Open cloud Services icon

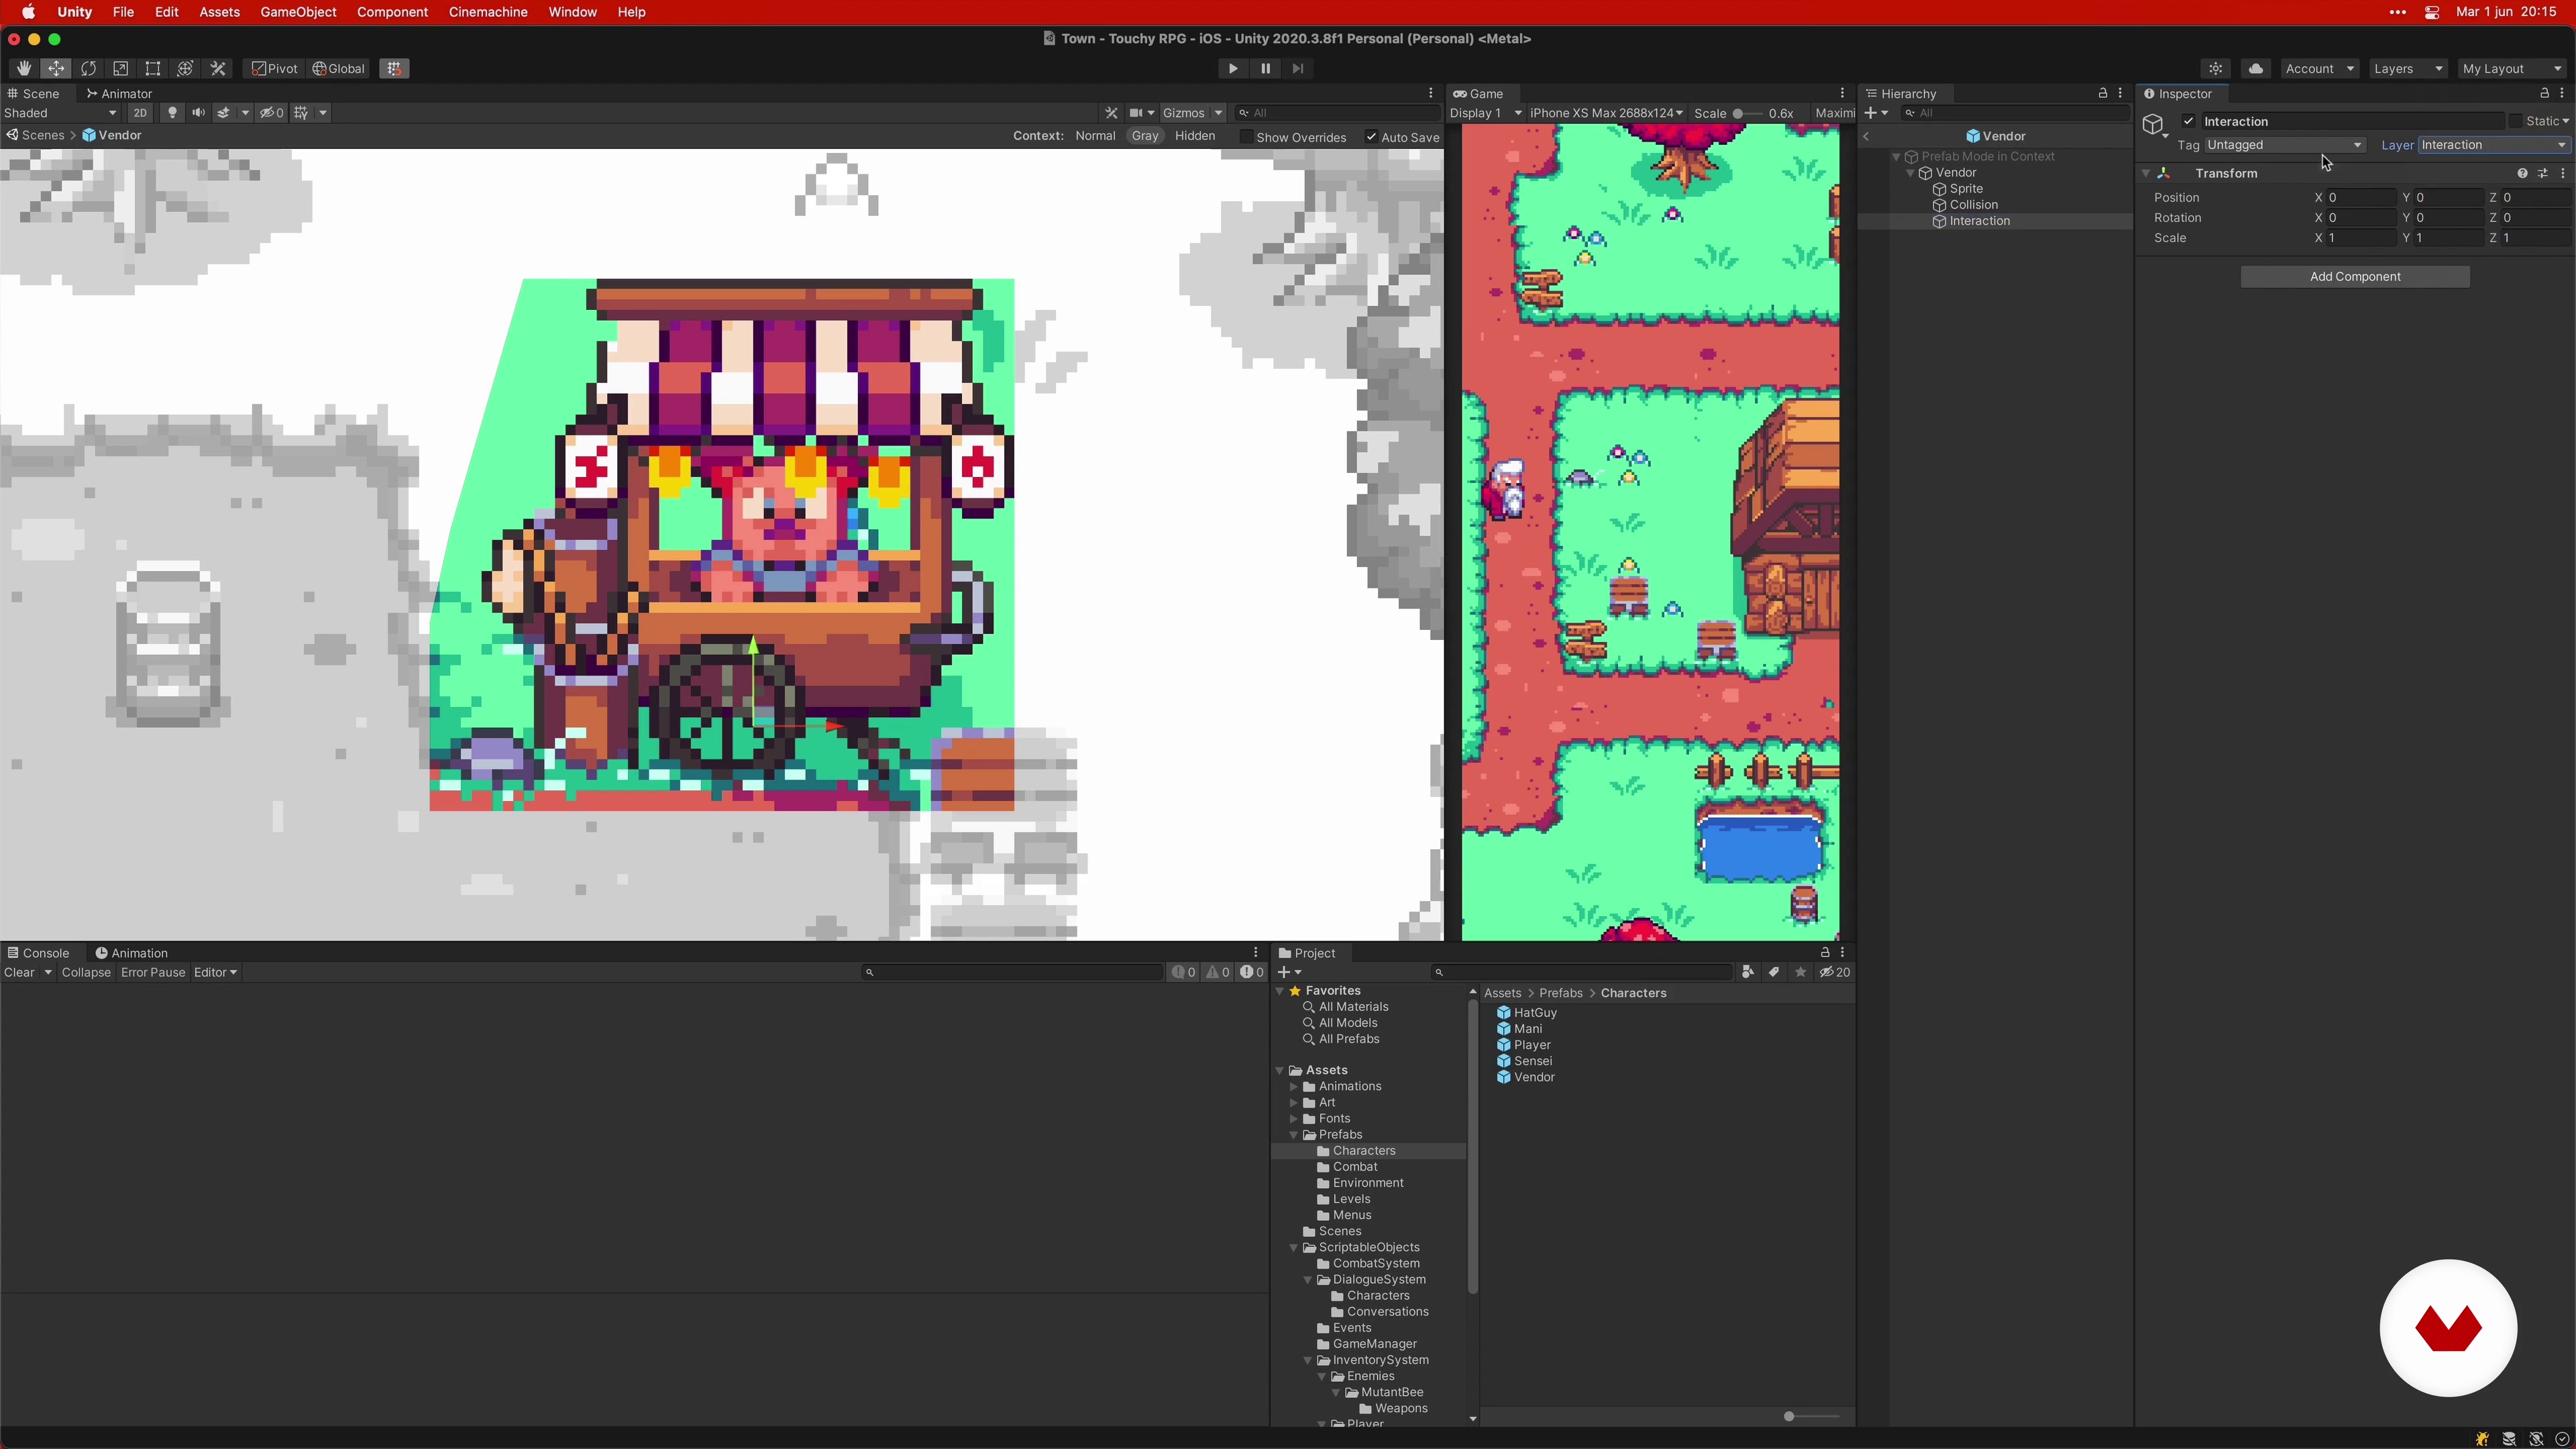pyautogui.click(x=2255, y=69)
